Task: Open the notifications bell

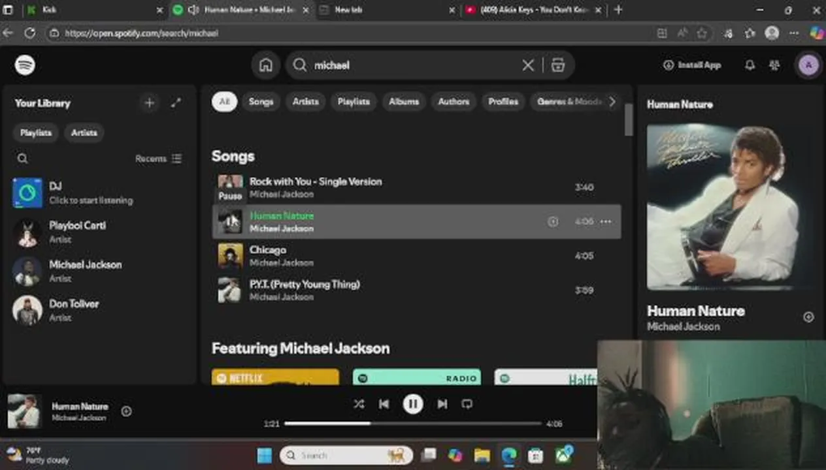Action: pyautogui.click(x=750, y=65)
